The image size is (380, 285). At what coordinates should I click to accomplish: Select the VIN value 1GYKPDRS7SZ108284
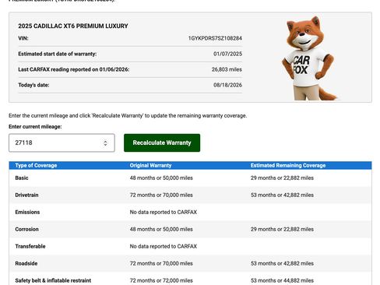pos(215,38)
